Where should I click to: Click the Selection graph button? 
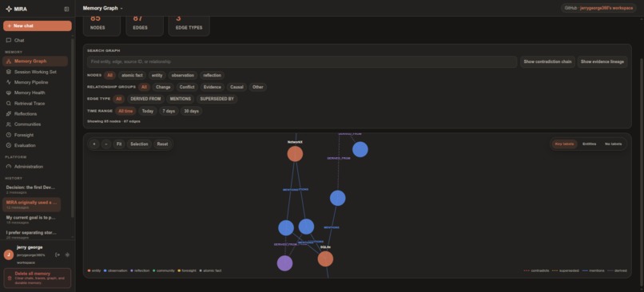click(139, 144)
